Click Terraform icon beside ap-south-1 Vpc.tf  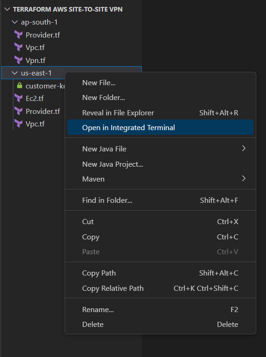18,47
